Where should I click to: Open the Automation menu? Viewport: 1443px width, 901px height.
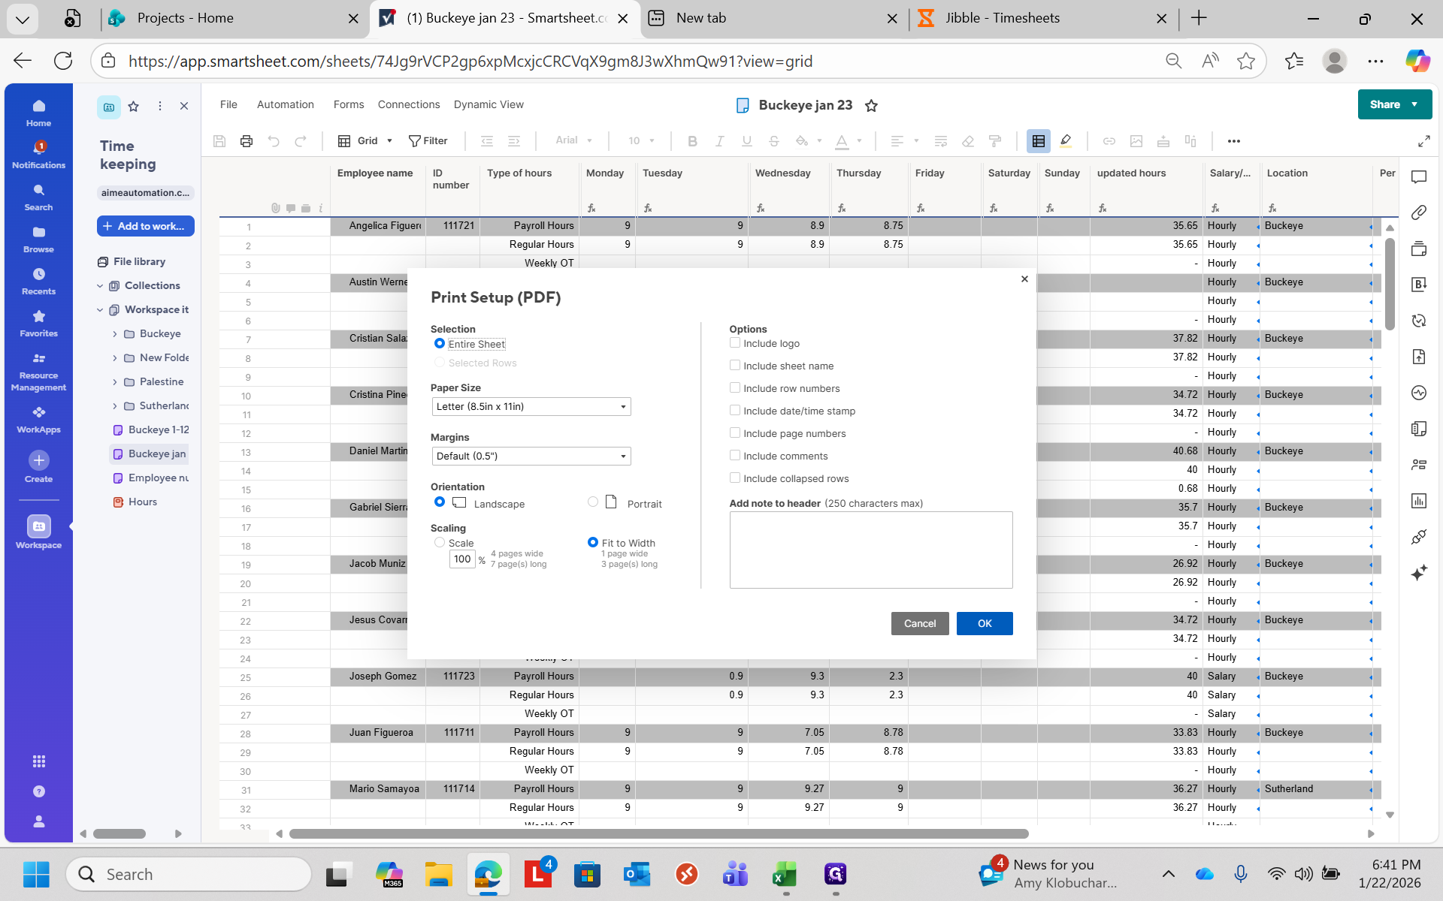pos(285,104)
